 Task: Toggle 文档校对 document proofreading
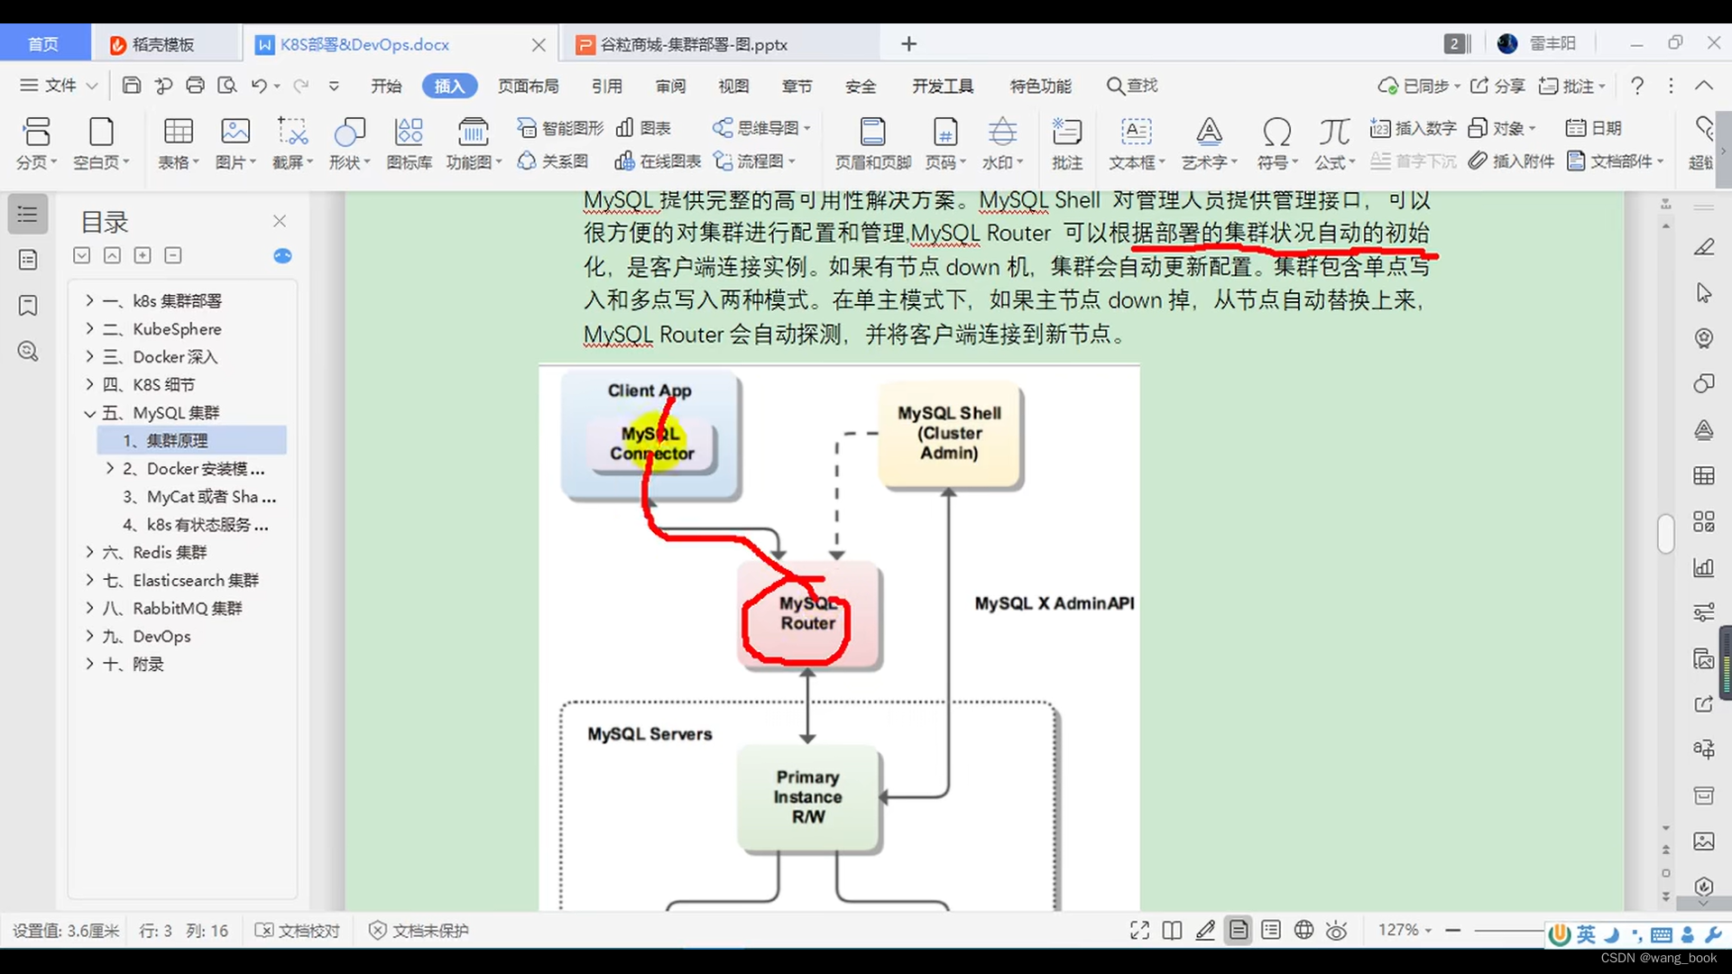click(x=297, y=931)
